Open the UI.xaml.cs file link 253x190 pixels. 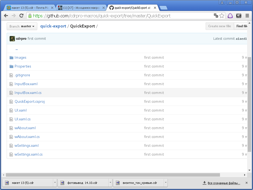tap(23, 119)
